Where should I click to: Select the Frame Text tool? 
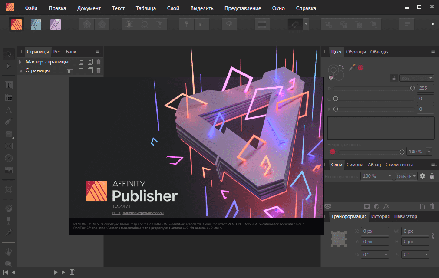(x=9, y=85)
